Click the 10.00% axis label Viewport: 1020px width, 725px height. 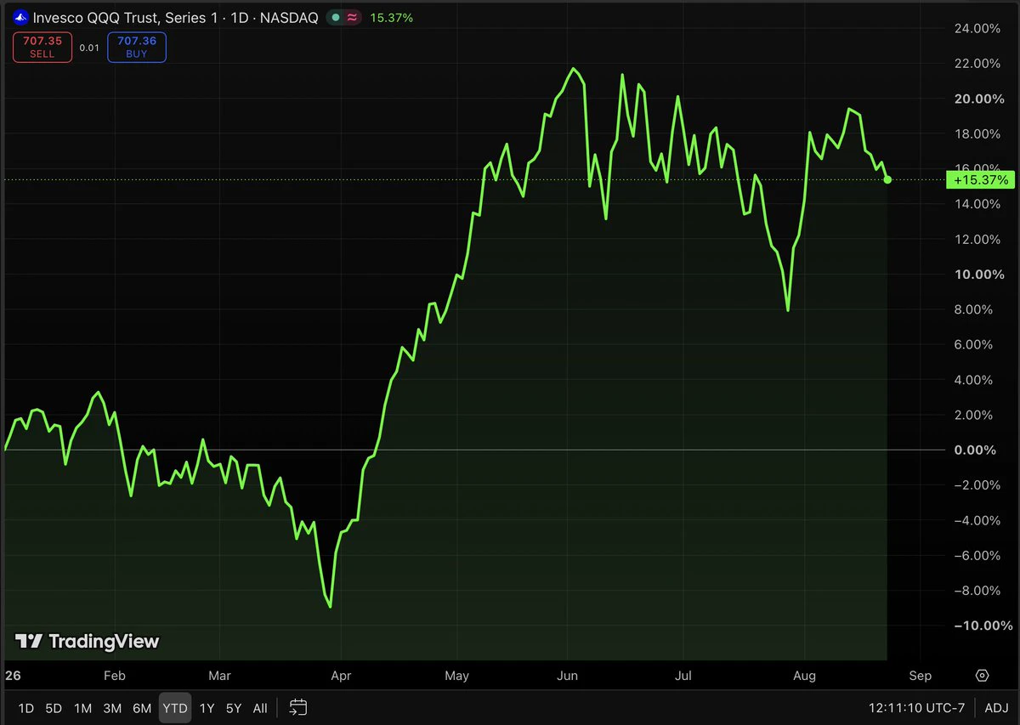[978, 275]
